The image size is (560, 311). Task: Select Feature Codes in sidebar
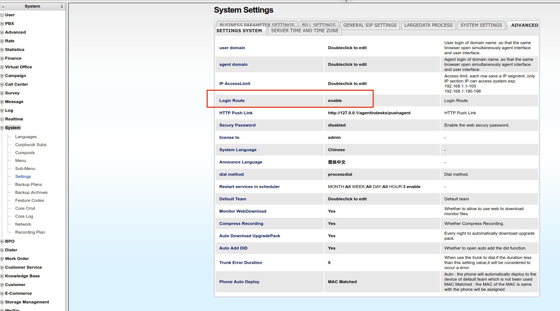[29, 200]
